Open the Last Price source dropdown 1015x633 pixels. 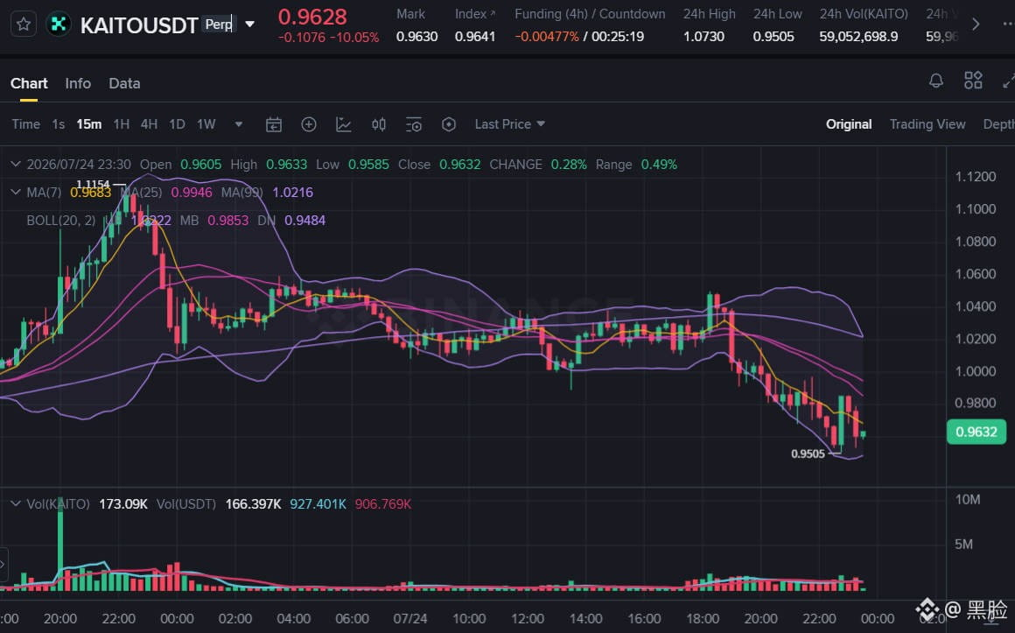pyautogui.click(x=509, y=124)
